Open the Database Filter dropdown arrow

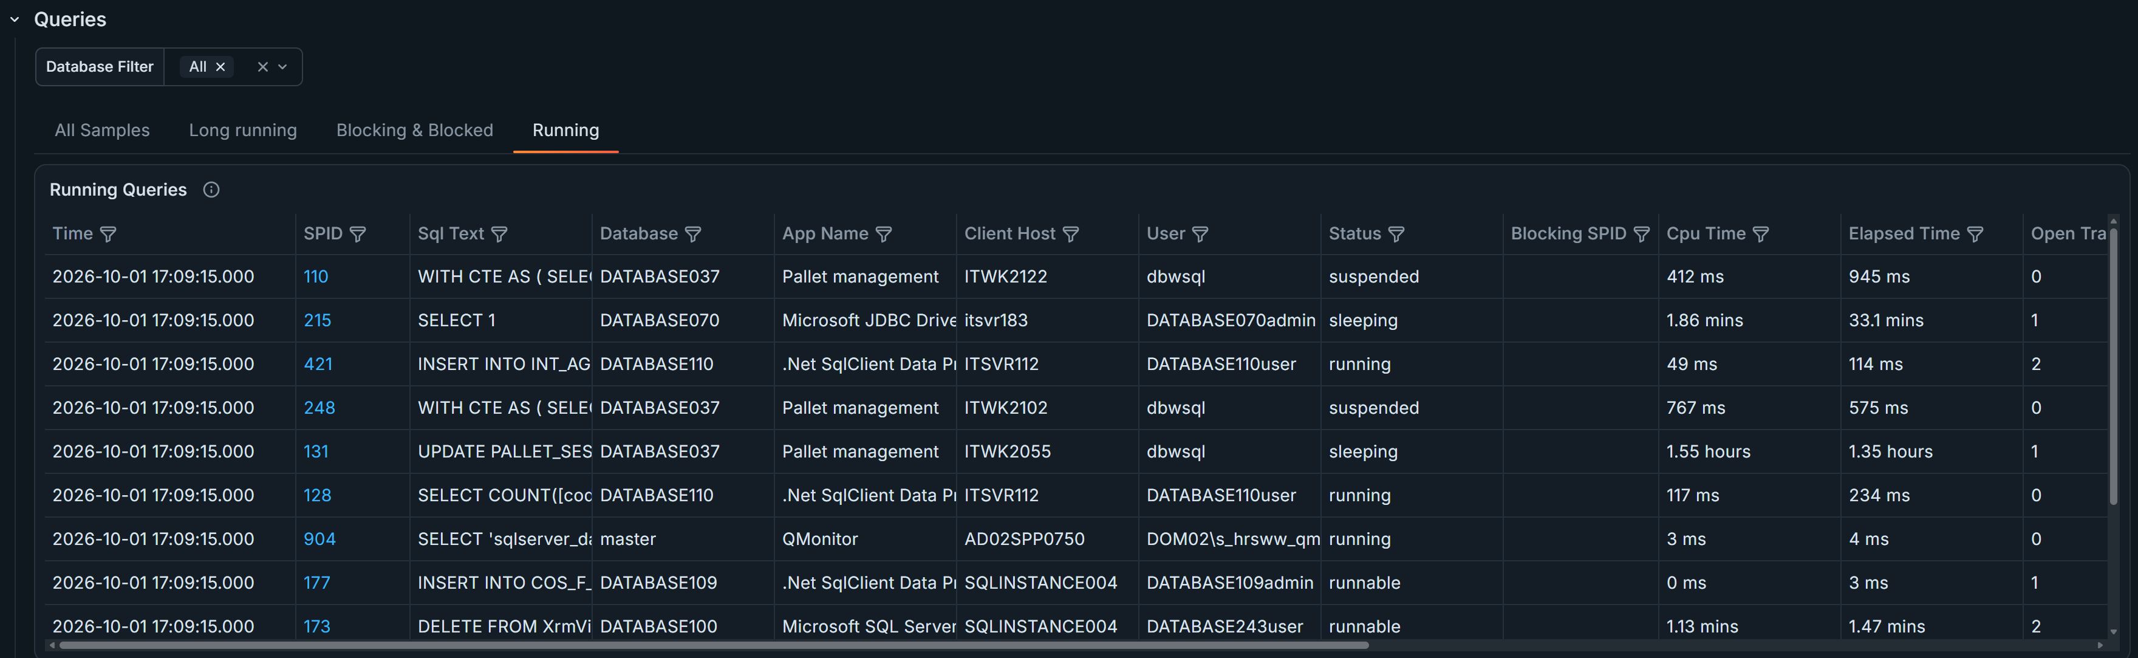point(282,67)
